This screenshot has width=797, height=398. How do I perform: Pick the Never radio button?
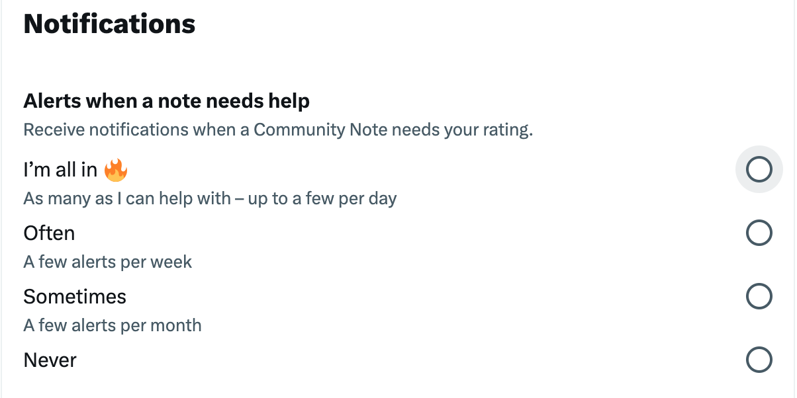[759, 360]
